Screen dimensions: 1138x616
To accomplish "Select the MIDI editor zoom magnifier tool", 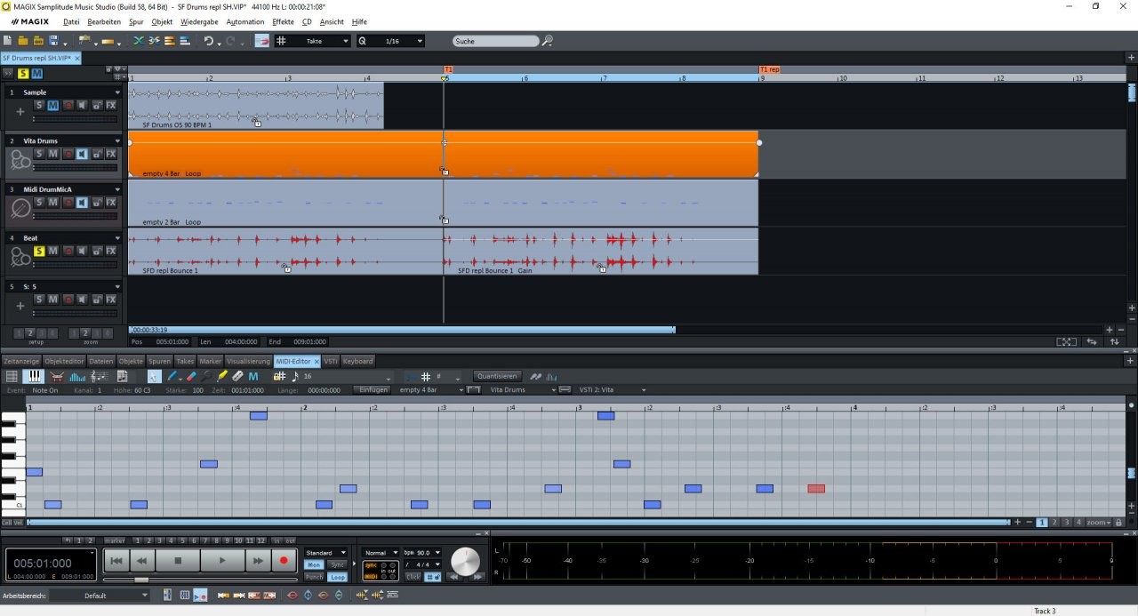I will coord(206,377).
